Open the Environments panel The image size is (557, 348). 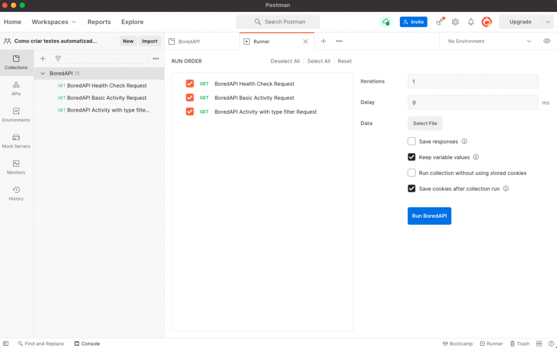[x=16, y=115]
